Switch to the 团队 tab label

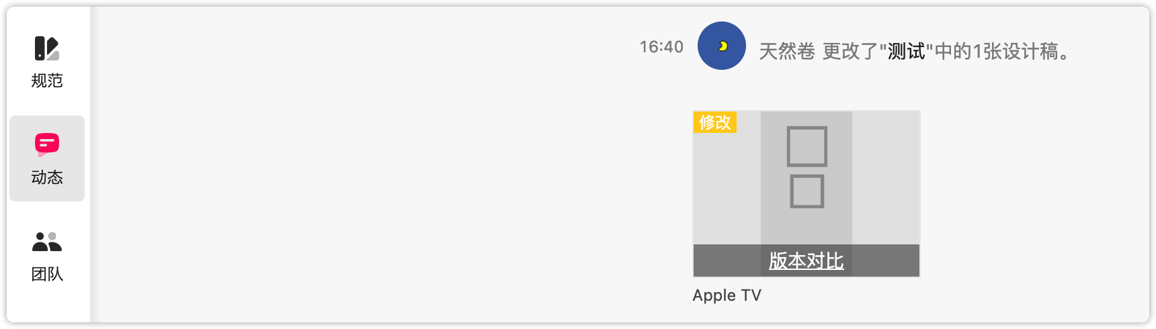(x=47, y=274)
